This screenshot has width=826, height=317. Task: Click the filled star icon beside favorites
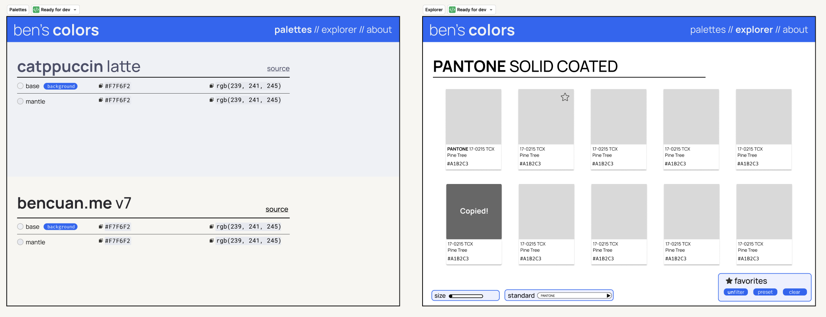[x=729, y=281]
